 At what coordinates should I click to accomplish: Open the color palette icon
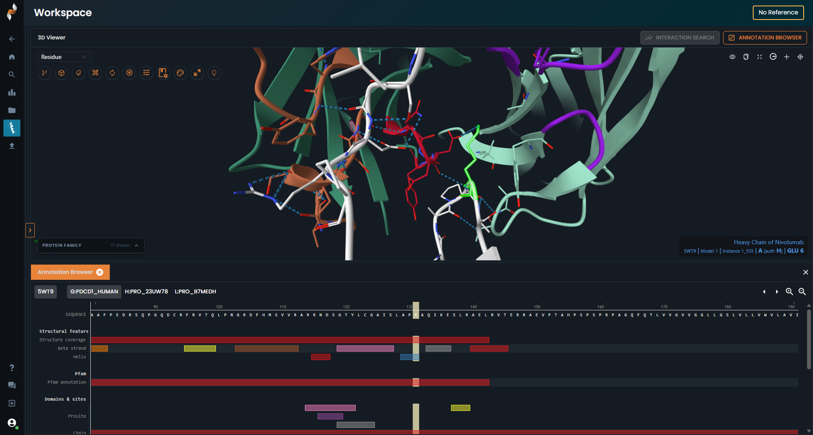point(180,73)
